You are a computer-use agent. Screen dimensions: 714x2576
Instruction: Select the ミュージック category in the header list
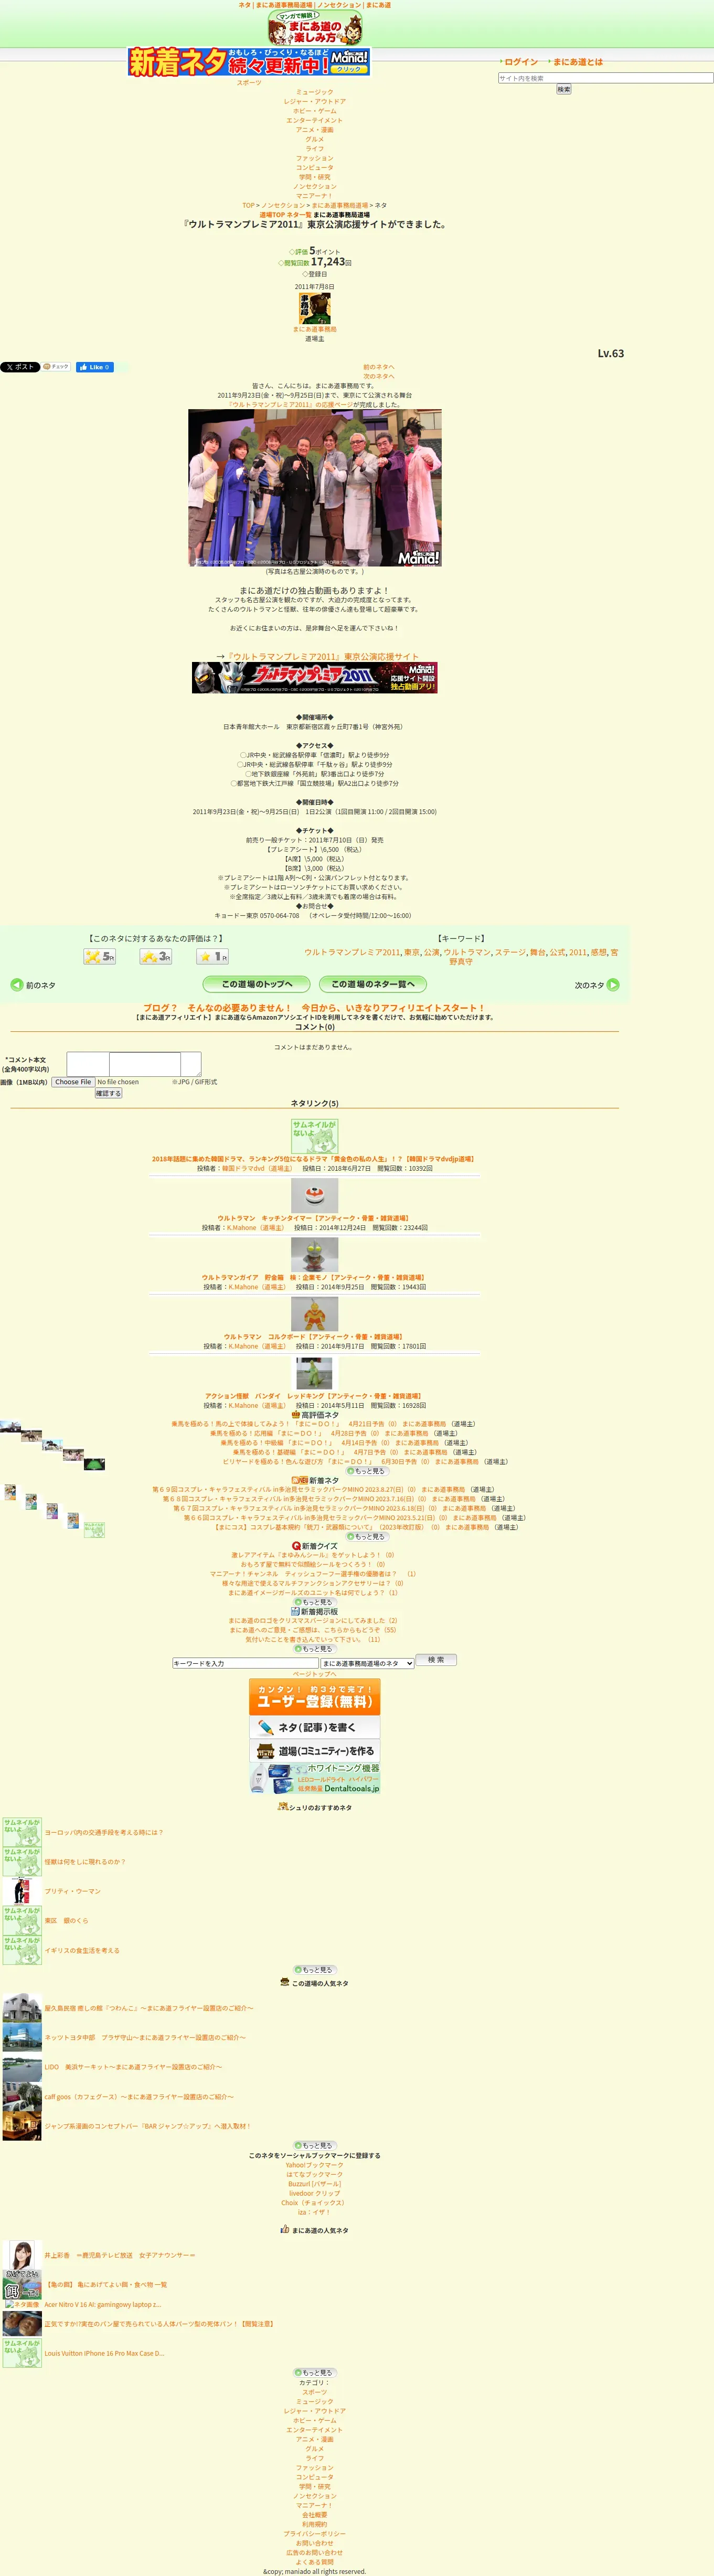(315, 92)
